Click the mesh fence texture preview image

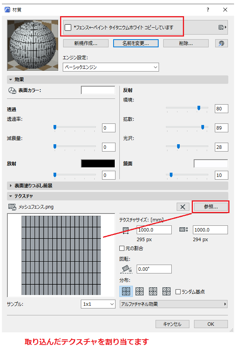pyautogui.click(x=61, y=255)
